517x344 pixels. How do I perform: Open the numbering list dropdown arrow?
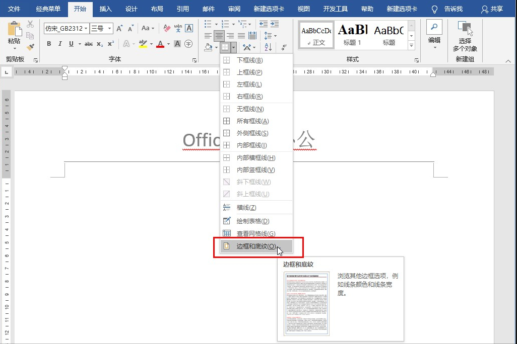[x=233, y=24]
